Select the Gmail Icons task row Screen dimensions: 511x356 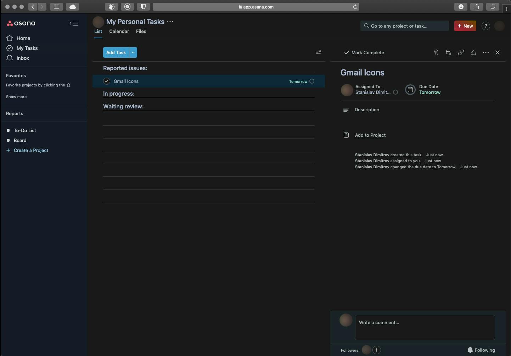(x=209, y=81)
